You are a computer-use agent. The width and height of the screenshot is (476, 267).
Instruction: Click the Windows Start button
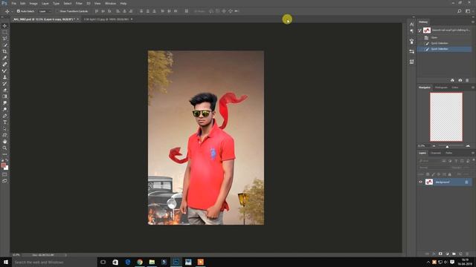6,262
